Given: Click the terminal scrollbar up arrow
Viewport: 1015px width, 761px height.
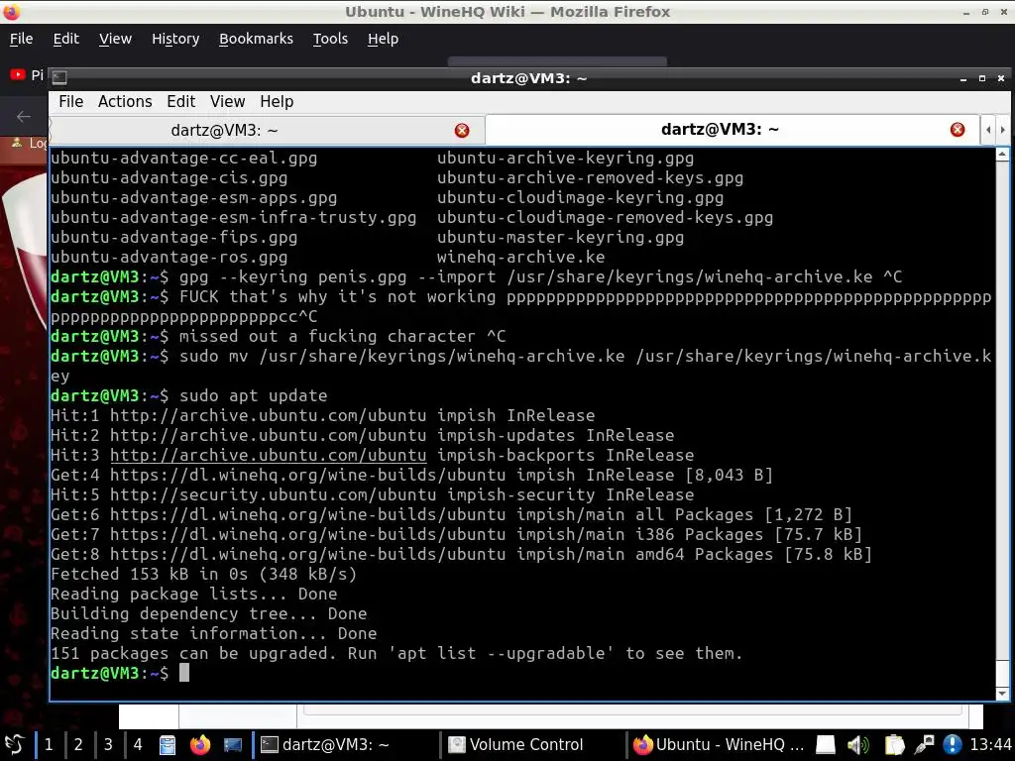Looking at the screenshot, I should point(1002,154).
